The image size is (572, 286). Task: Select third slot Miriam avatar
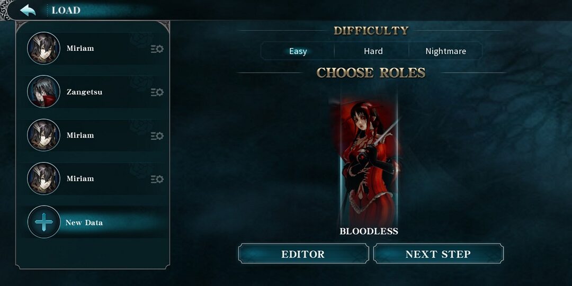pos(43,135)
